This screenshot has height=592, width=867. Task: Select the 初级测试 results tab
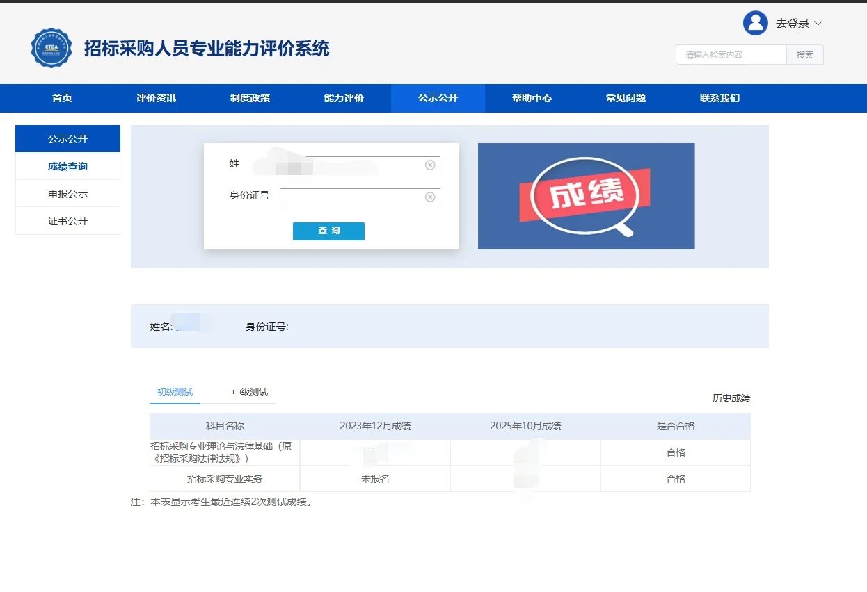[x=174, y=391]
